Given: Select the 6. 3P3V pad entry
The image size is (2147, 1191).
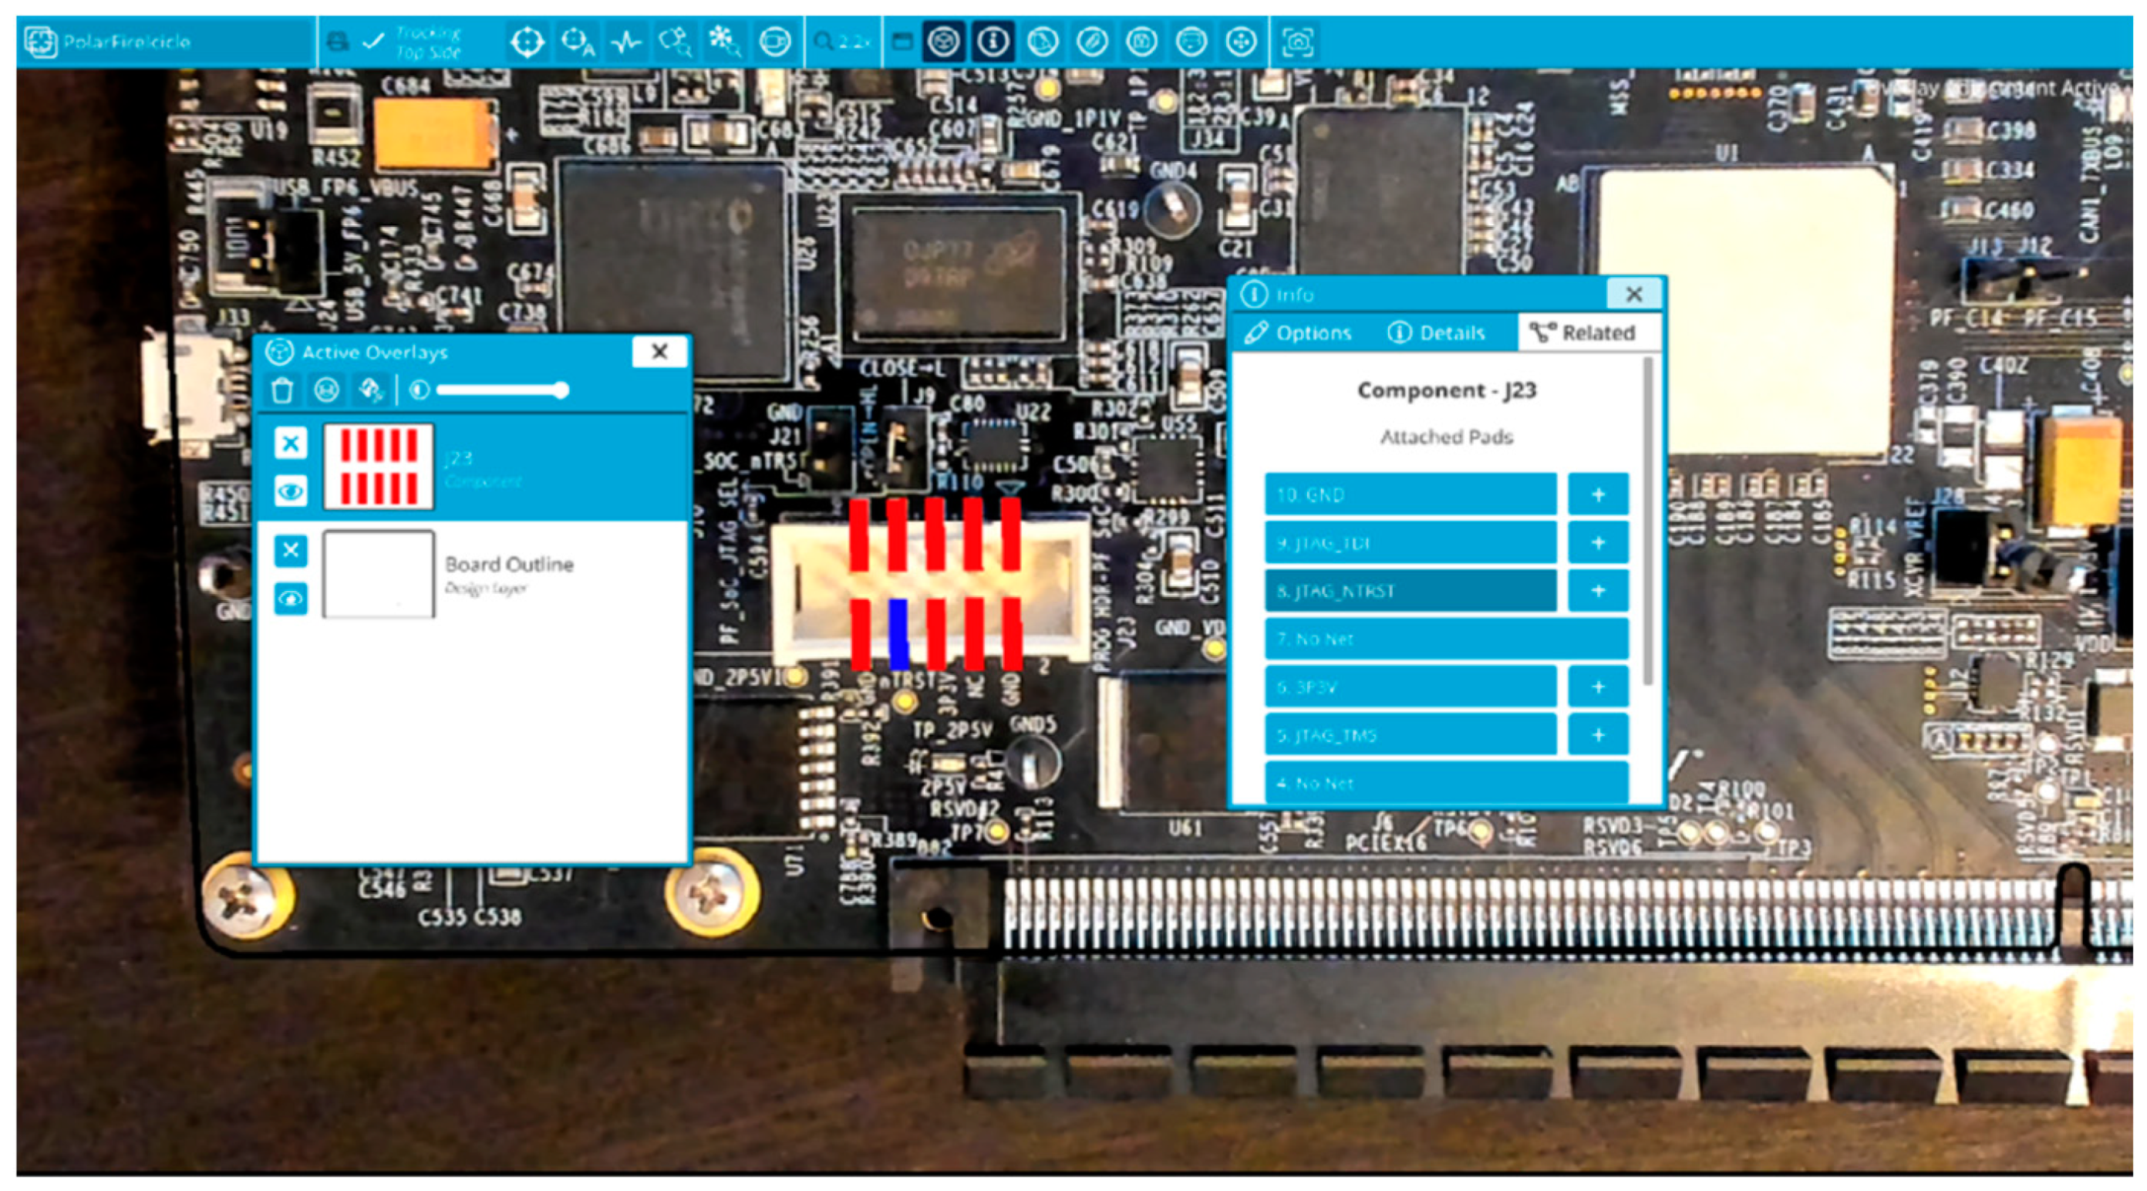Looking at the screenshot, I should click(1410, 687).
